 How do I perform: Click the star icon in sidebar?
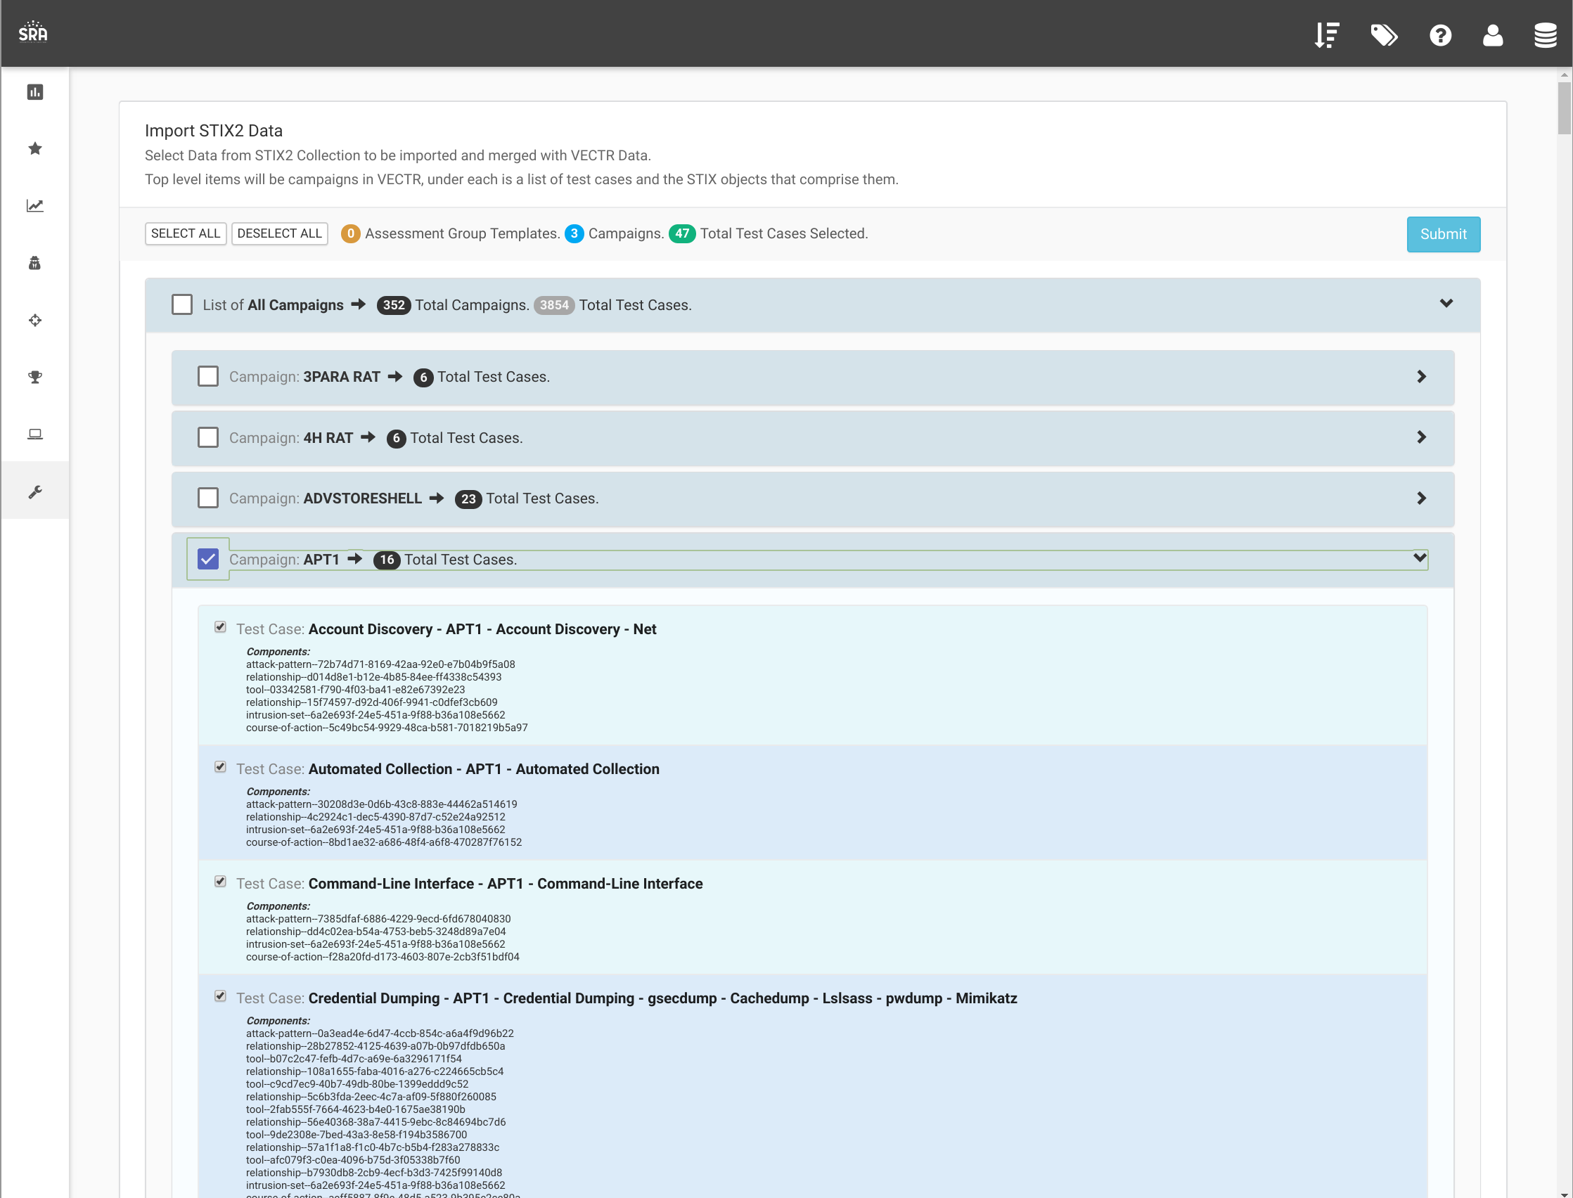click(35, 148)
